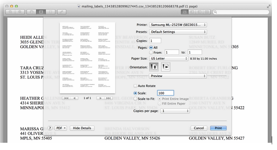Image resolution: width=277 pixels, height=150 pixels.
Task: Click the PDF file icon in title bar
Action: pyautogui.click(x=79, y=6)
